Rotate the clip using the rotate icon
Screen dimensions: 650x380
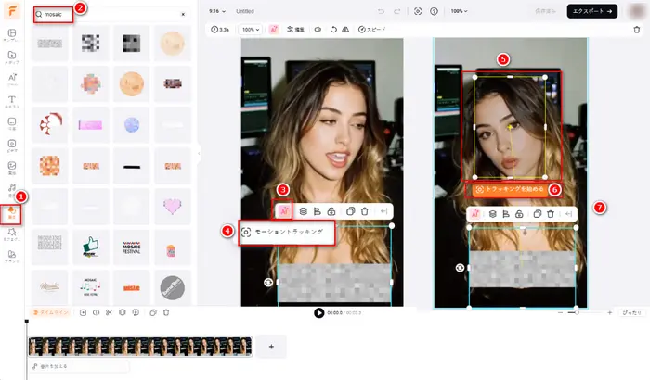[333, 30]
